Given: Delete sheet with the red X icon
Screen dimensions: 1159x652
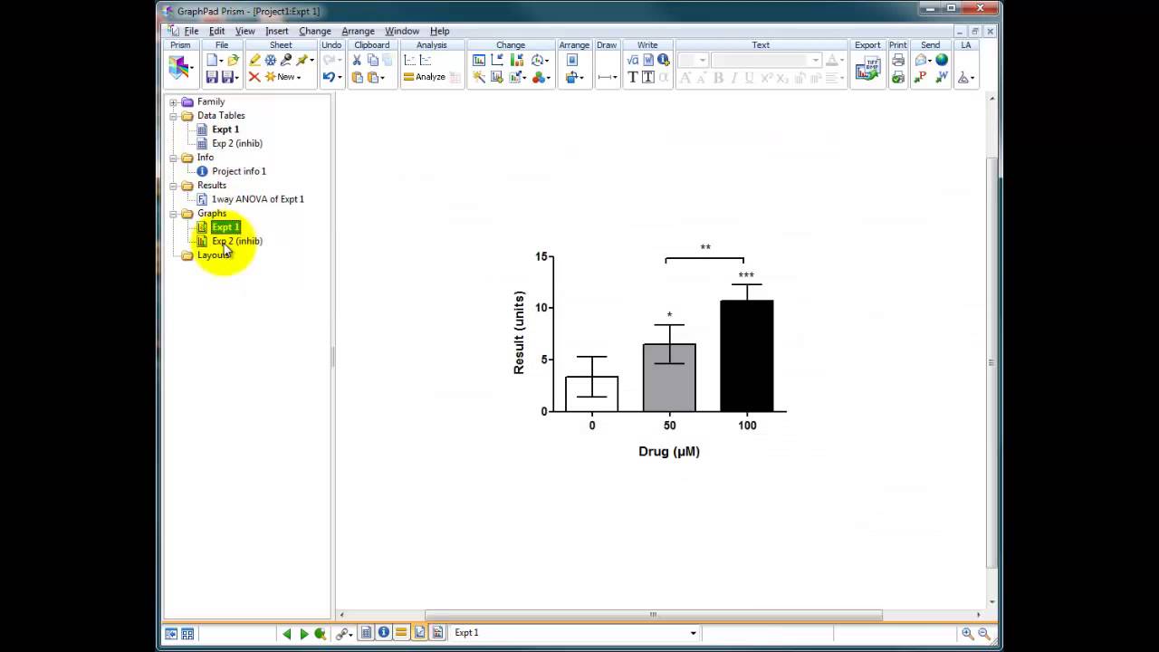Looking at the screenshot, I should click(254, 77).
